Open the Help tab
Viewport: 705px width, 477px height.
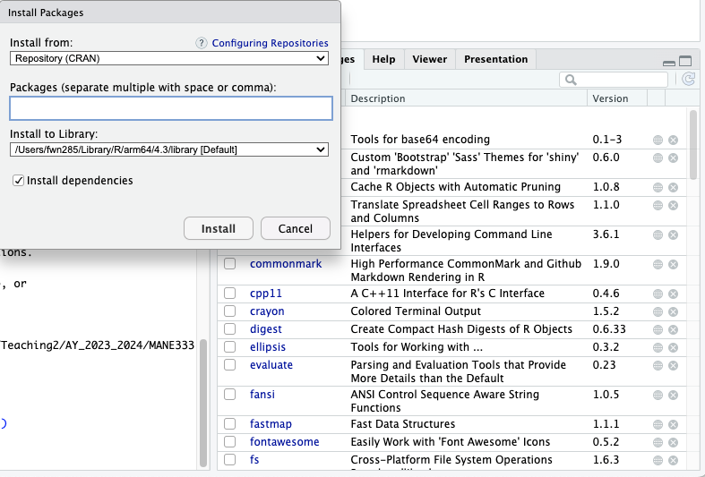pos(383,59)
